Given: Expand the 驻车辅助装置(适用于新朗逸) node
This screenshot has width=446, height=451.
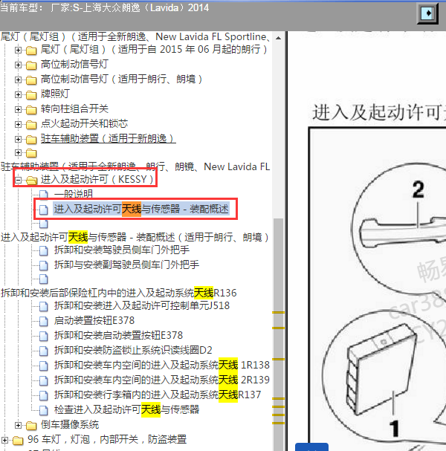Looking at the screenshot, I should pyautogui.click(x=18, y=139).
